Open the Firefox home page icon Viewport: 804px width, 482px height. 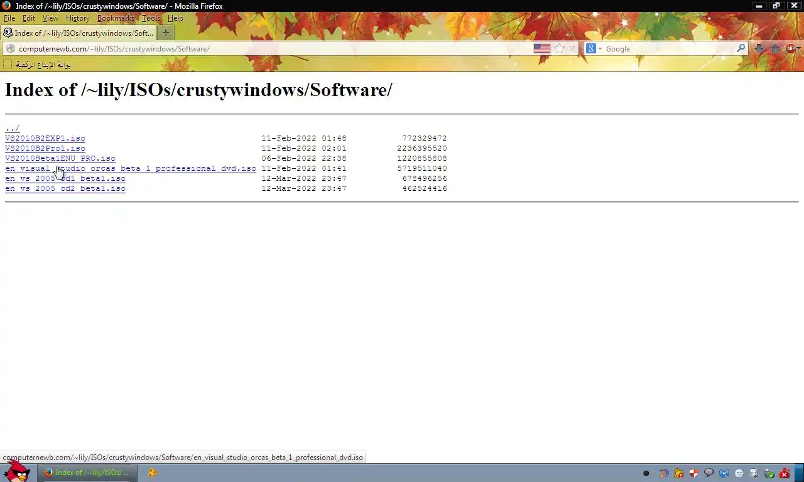775,49
